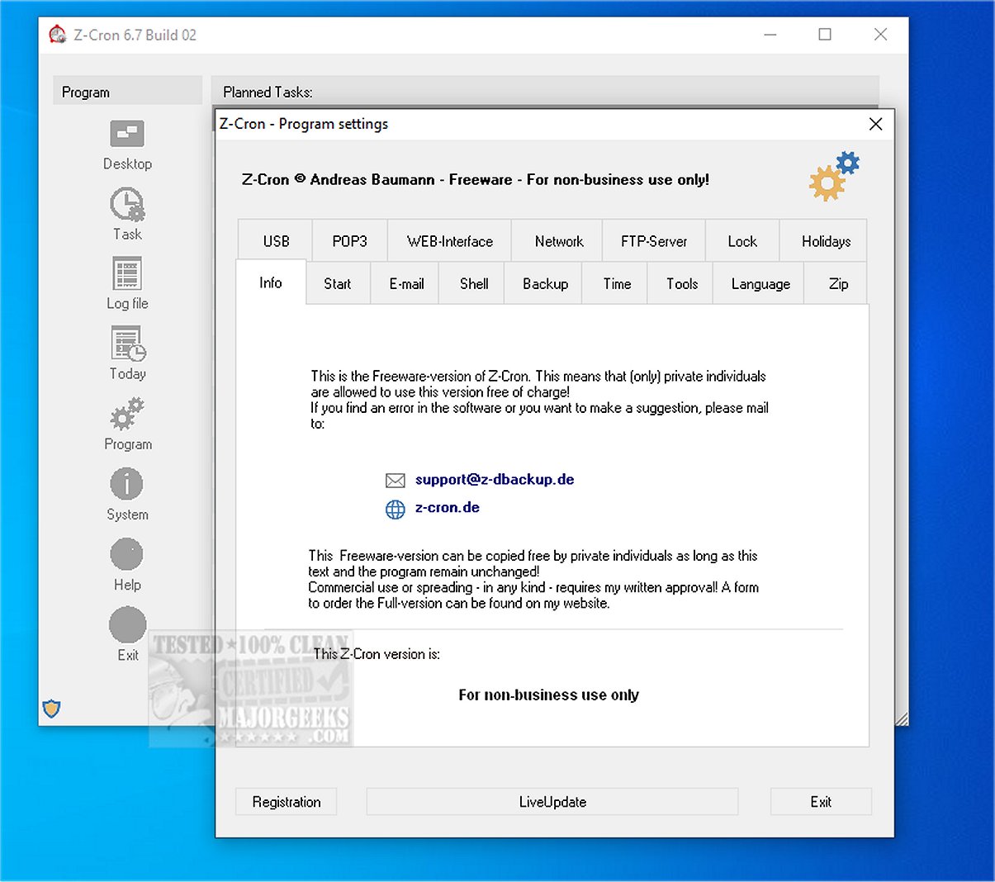The width and height of the screenshot is (995, 882).
Task: Open Program settings gear icon in sidebar
Action: 127,414
